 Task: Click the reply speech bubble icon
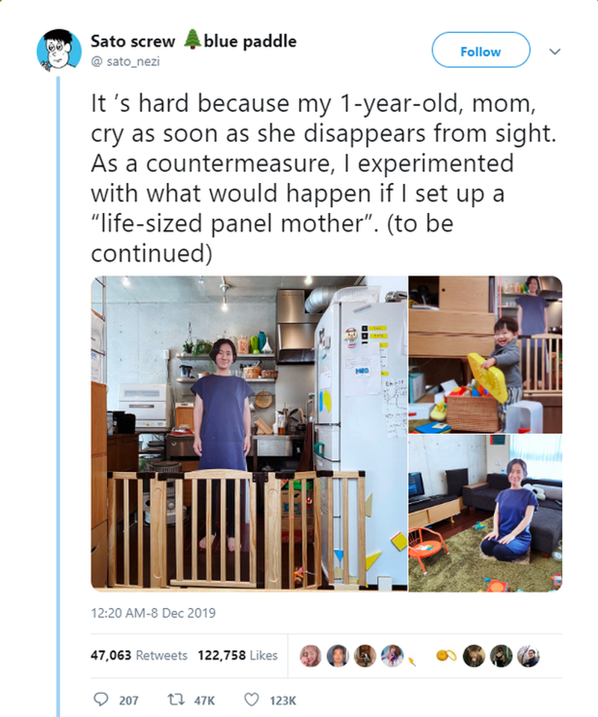click(x=102, y=700)
